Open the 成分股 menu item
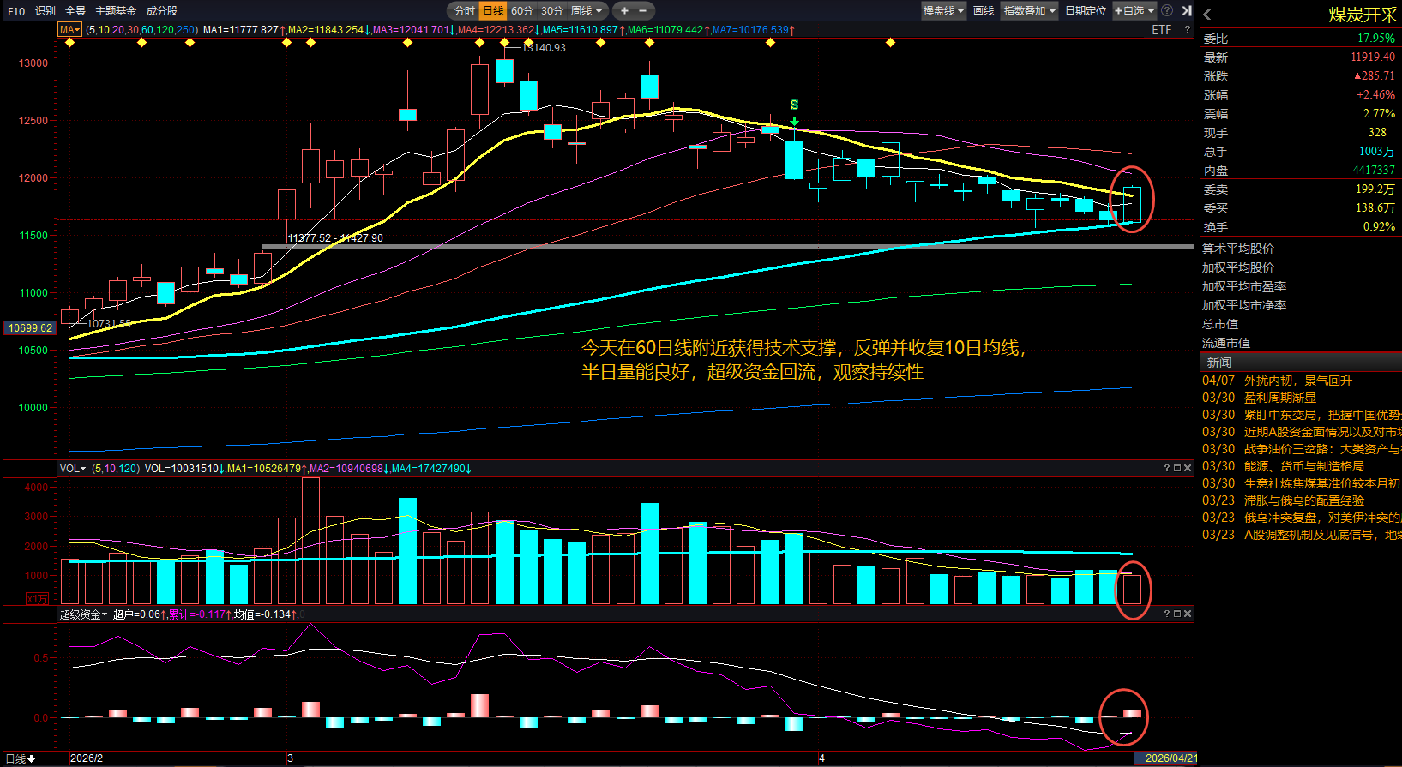 [x=162, y=10]
